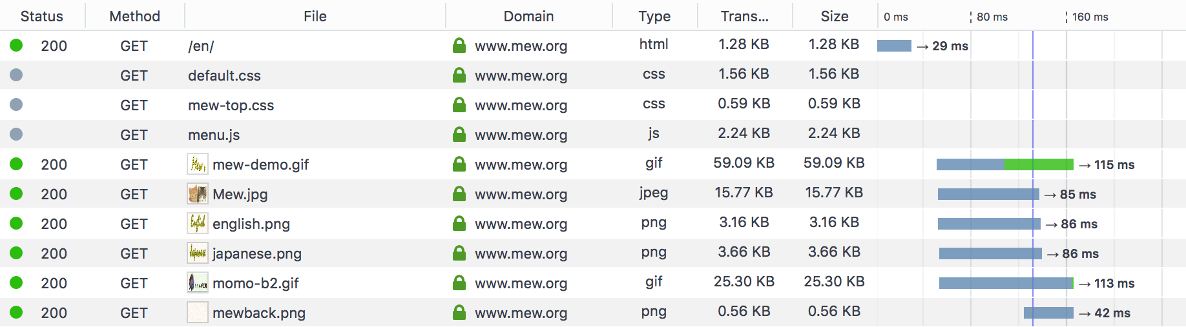
Task: Click the js type cell
Action: point(654,133)
